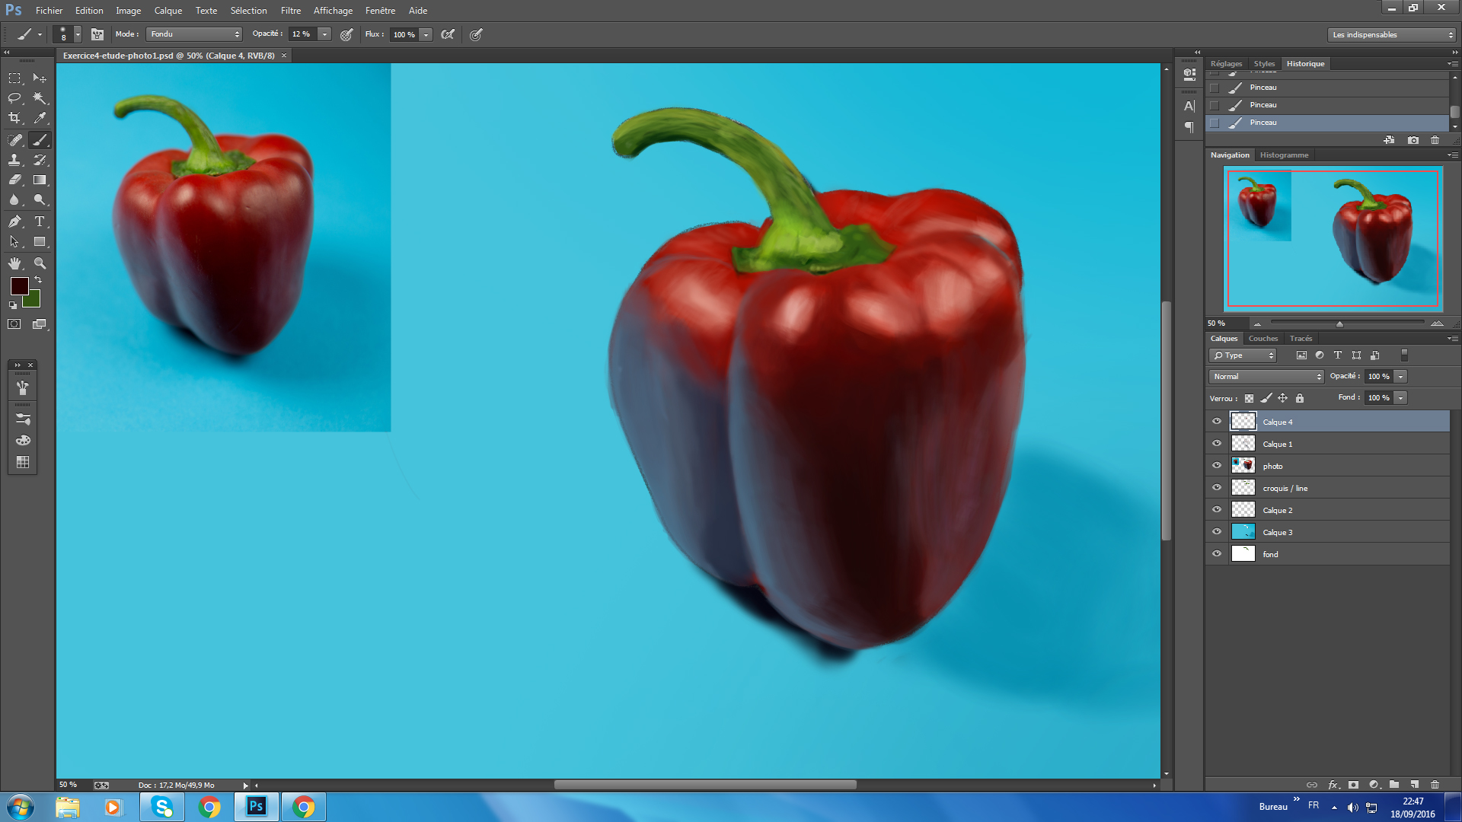Select the Crop tool
Screen dimensions: 1462x822
click(14, 118)
